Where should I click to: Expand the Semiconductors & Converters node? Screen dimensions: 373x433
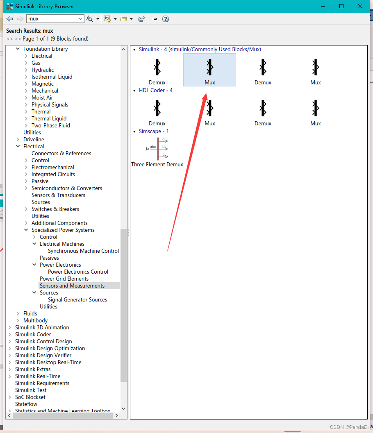point(26,188)
